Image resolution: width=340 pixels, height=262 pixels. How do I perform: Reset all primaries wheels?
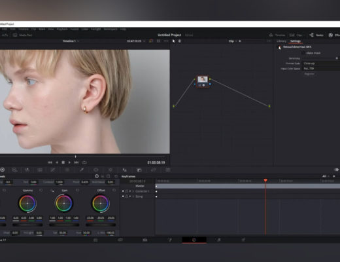click(x=116, y=176)
